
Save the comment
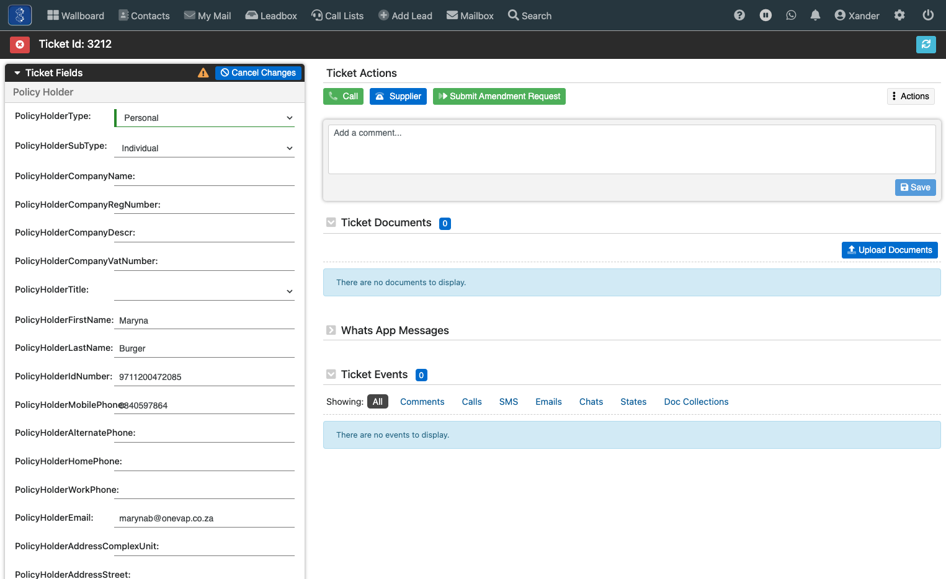[x=916, y=187]
